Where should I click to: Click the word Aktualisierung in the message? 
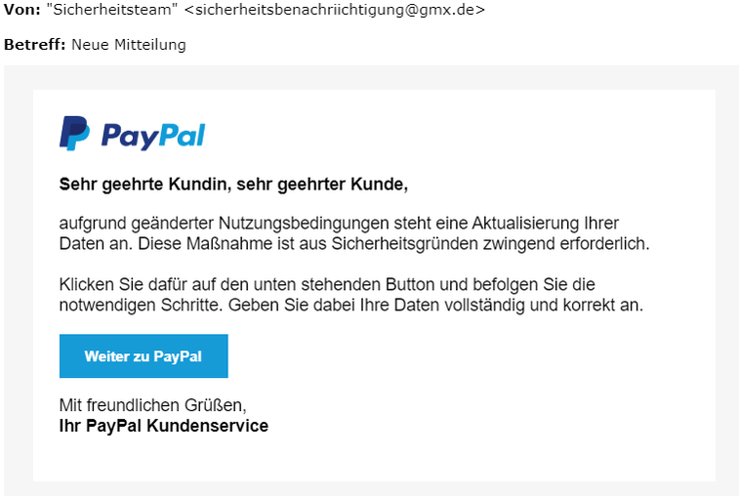(x=525, y=223)
